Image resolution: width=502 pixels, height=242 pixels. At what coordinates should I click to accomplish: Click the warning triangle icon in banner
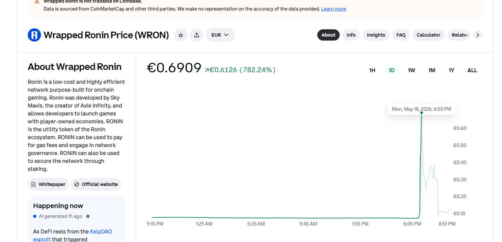(37, 1)
